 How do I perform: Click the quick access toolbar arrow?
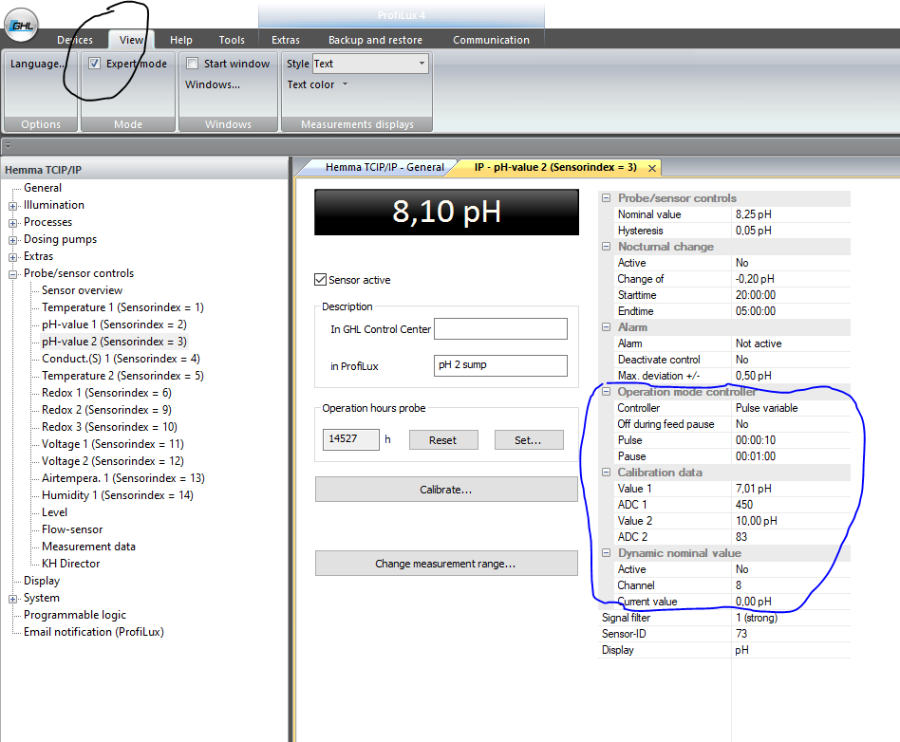(x=8, y=146)
